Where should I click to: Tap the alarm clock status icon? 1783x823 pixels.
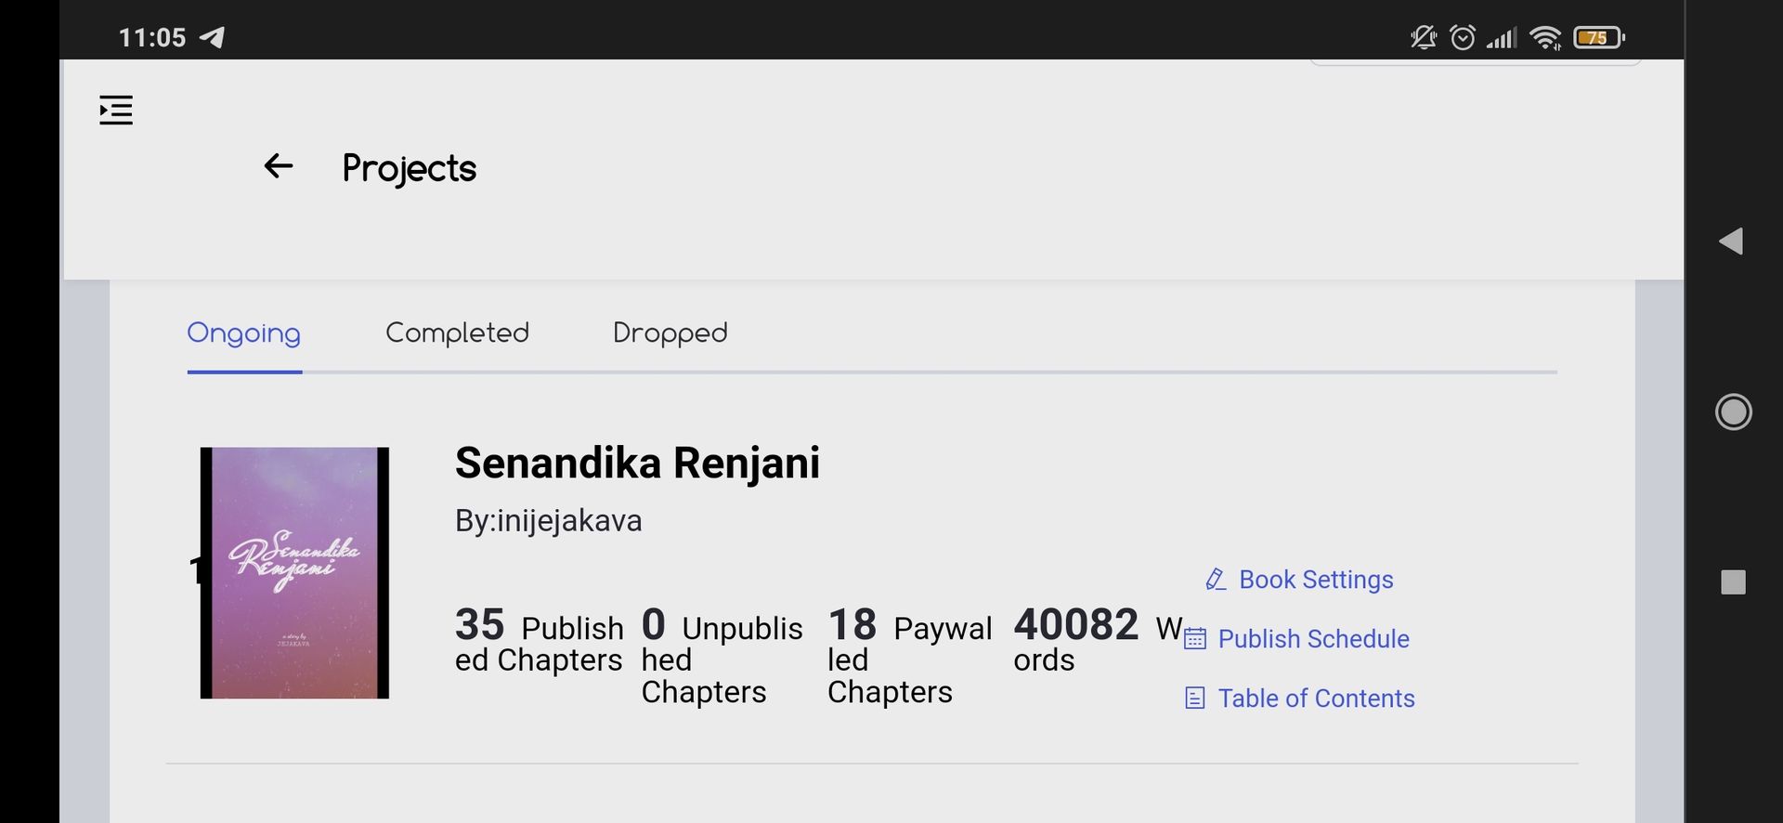click(x=1463, y=37)
